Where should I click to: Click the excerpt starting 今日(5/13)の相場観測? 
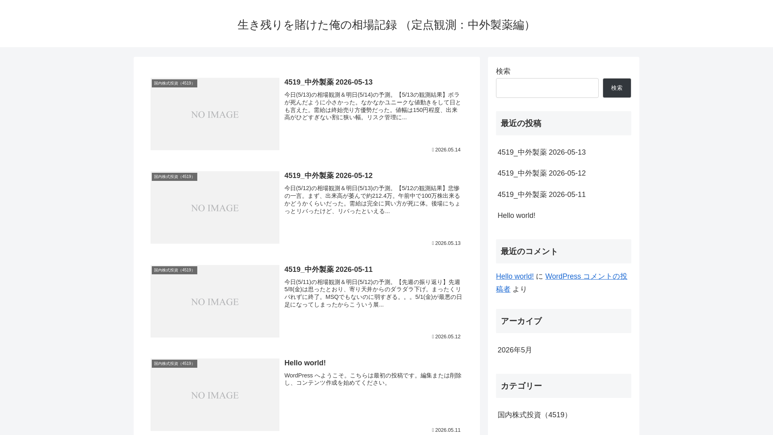point(373,106)
